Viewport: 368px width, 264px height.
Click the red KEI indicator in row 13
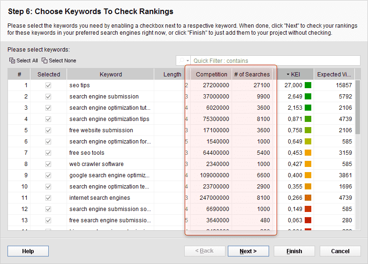pos(308,220)
